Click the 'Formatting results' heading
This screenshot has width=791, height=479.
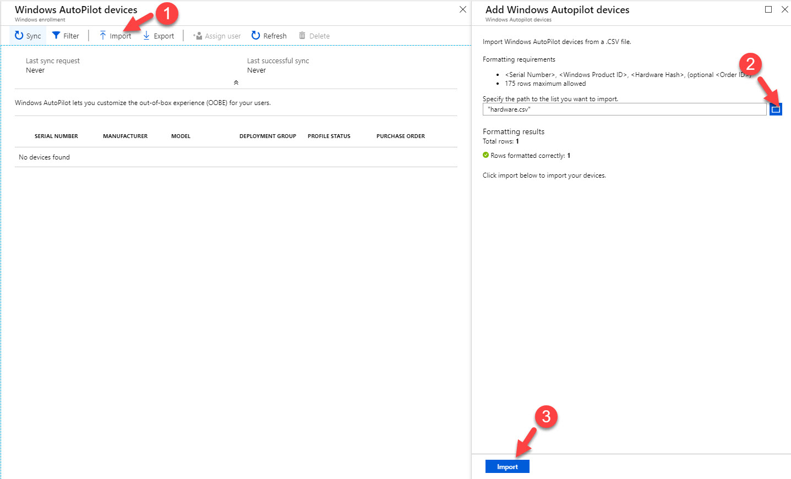point(514,131)
